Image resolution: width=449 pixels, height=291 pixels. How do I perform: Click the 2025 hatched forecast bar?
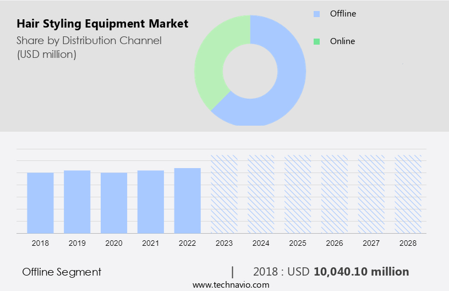[x=298, y=194]
